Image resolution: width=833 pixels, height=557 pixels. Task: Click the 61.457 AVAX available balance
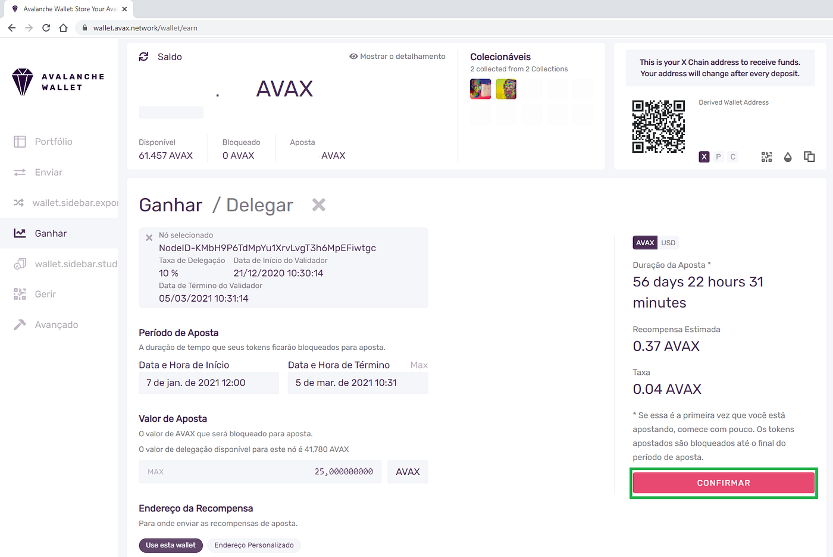click(166, 156)
